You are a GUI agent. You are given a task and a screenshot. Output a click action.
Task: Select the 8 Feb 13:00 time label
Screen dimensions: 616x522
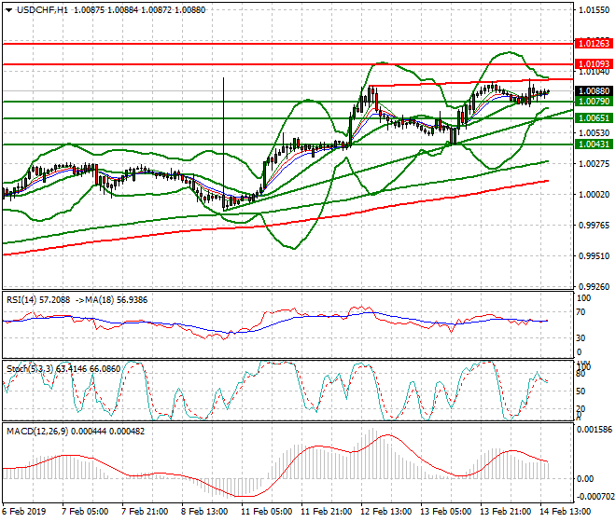204,512
